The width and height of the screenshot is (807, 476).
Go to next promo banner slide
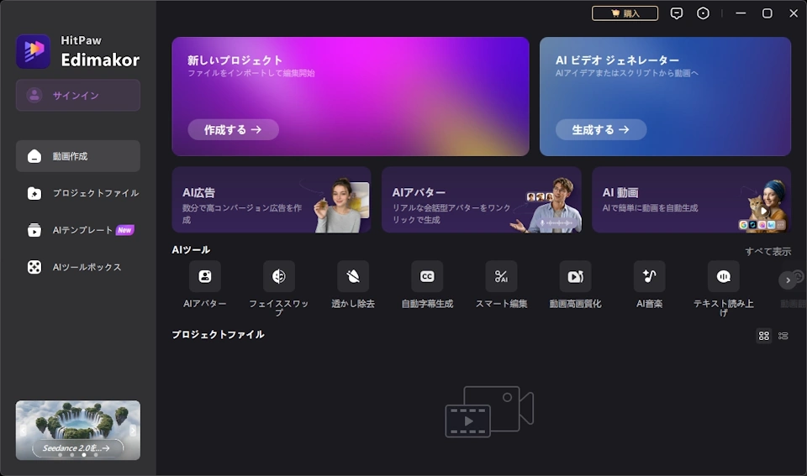click(x=133, y=431)
